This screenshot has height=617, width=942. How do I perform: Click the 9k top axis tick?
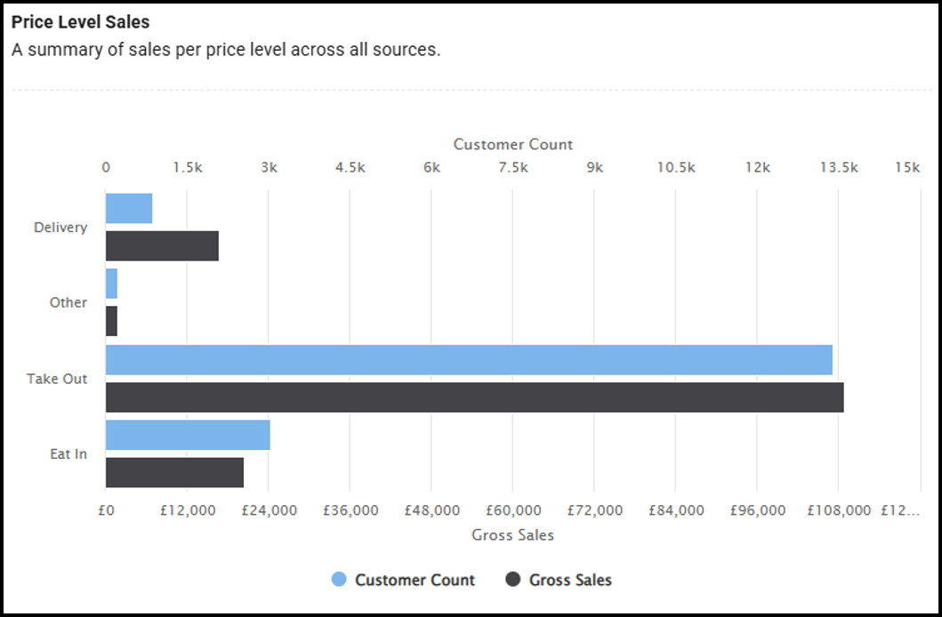[594, 167]
